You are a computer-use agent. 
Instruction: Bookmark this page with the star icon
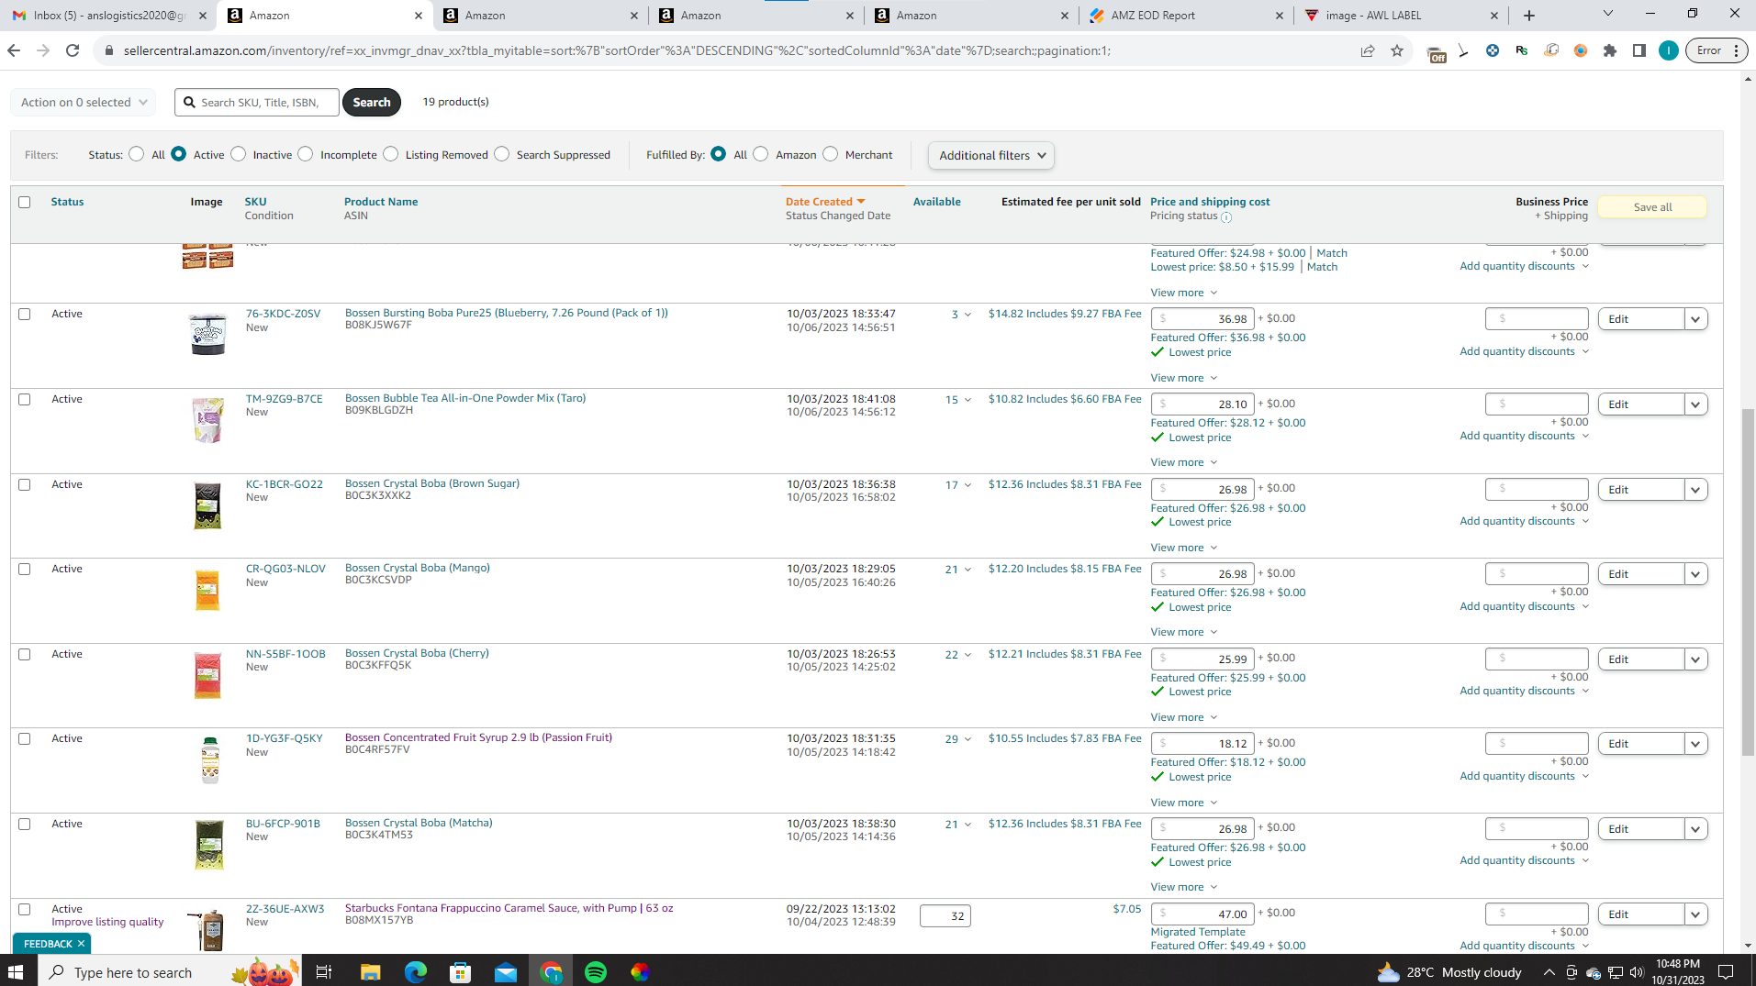tap(1397, 50)
